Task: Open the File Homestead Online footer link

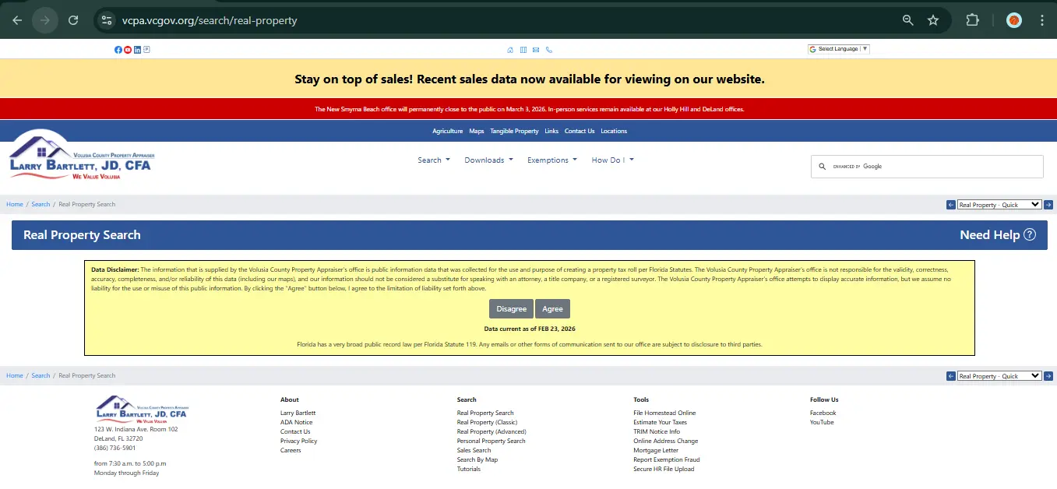Action: coord(664,413)
